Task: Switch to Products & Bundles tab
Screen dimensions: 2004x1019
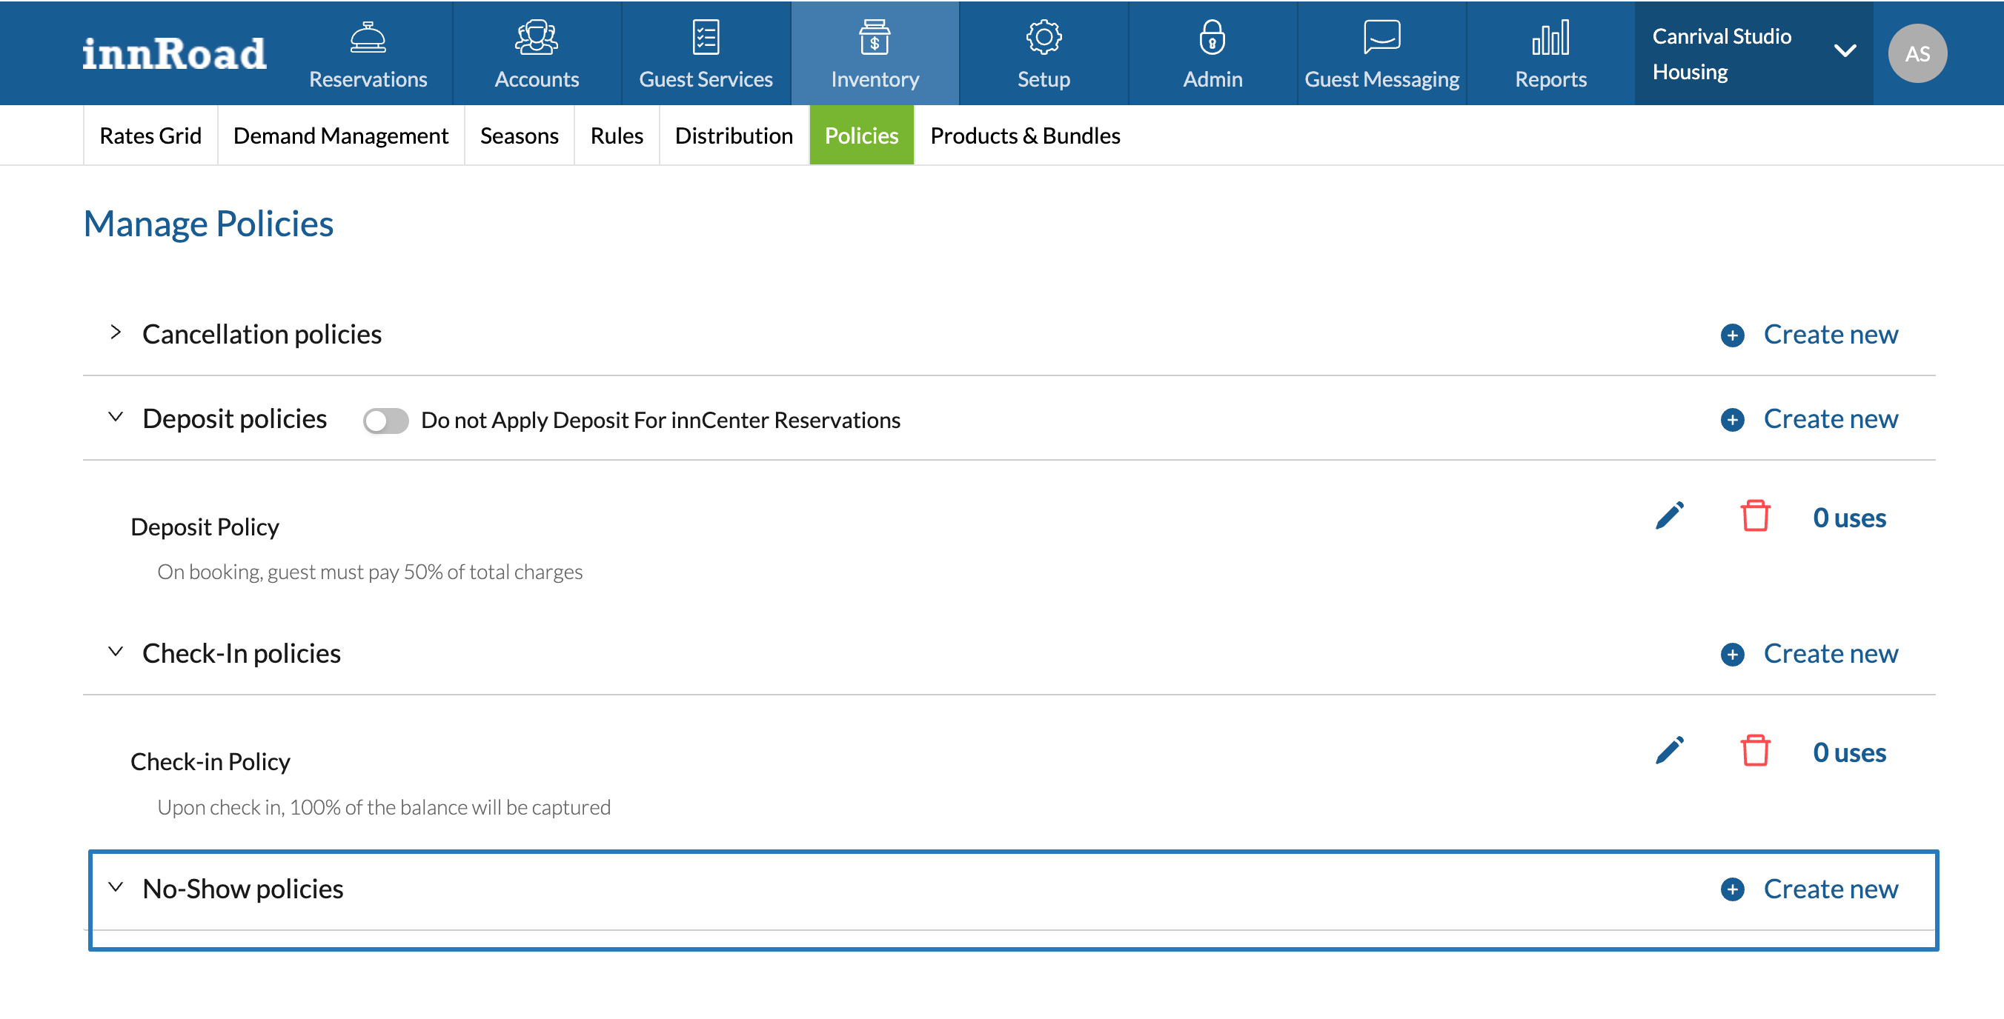Action: [1024, 136]
